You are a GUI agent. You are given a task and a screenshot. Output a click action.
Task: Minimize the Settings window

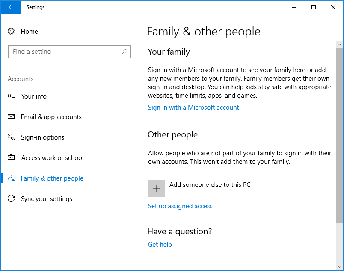(294, 7)
